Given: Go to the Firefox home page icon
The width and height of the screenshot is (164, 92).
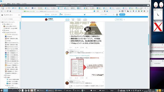Looking at the screenshot, I should (10, 11).
